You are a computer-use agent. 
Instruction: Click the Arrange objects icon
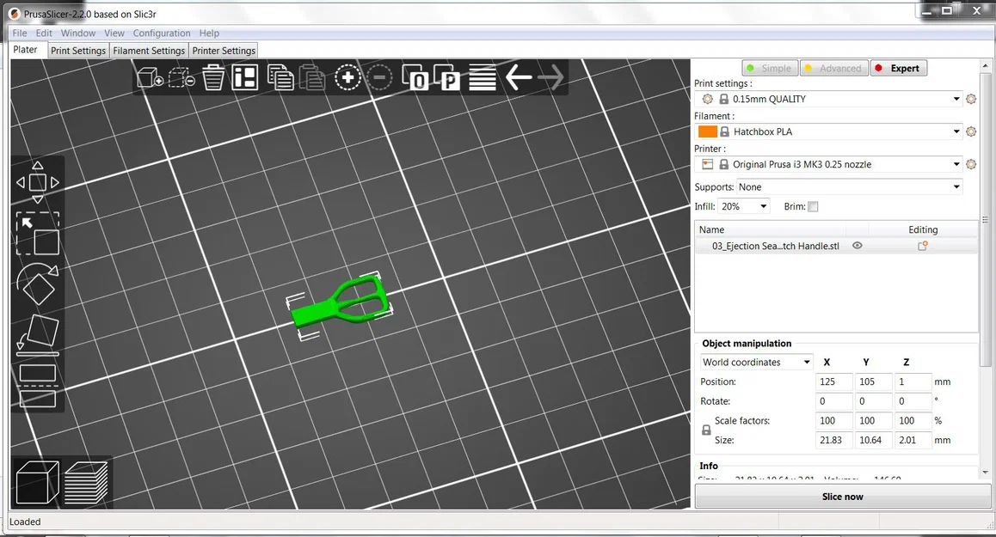coord(245,78)
